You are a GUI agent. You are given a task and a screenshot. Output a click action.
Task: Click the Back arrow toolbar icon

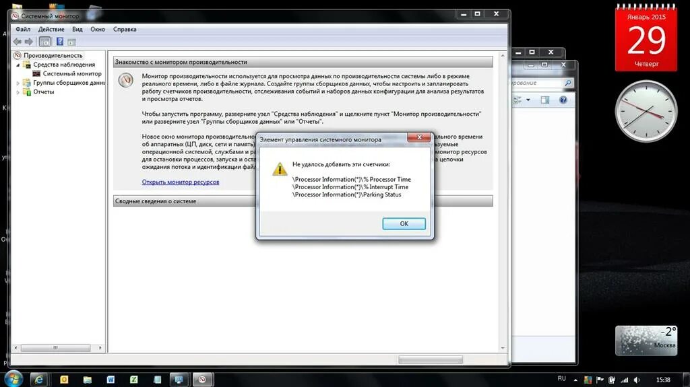tap(17, 42)
